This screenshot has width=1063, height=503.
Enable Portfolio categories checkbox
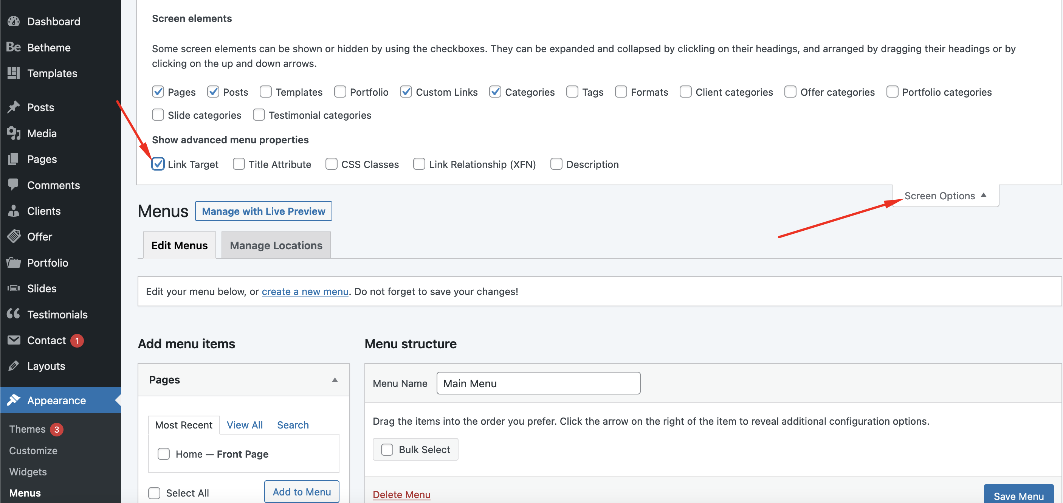[892, 92]
